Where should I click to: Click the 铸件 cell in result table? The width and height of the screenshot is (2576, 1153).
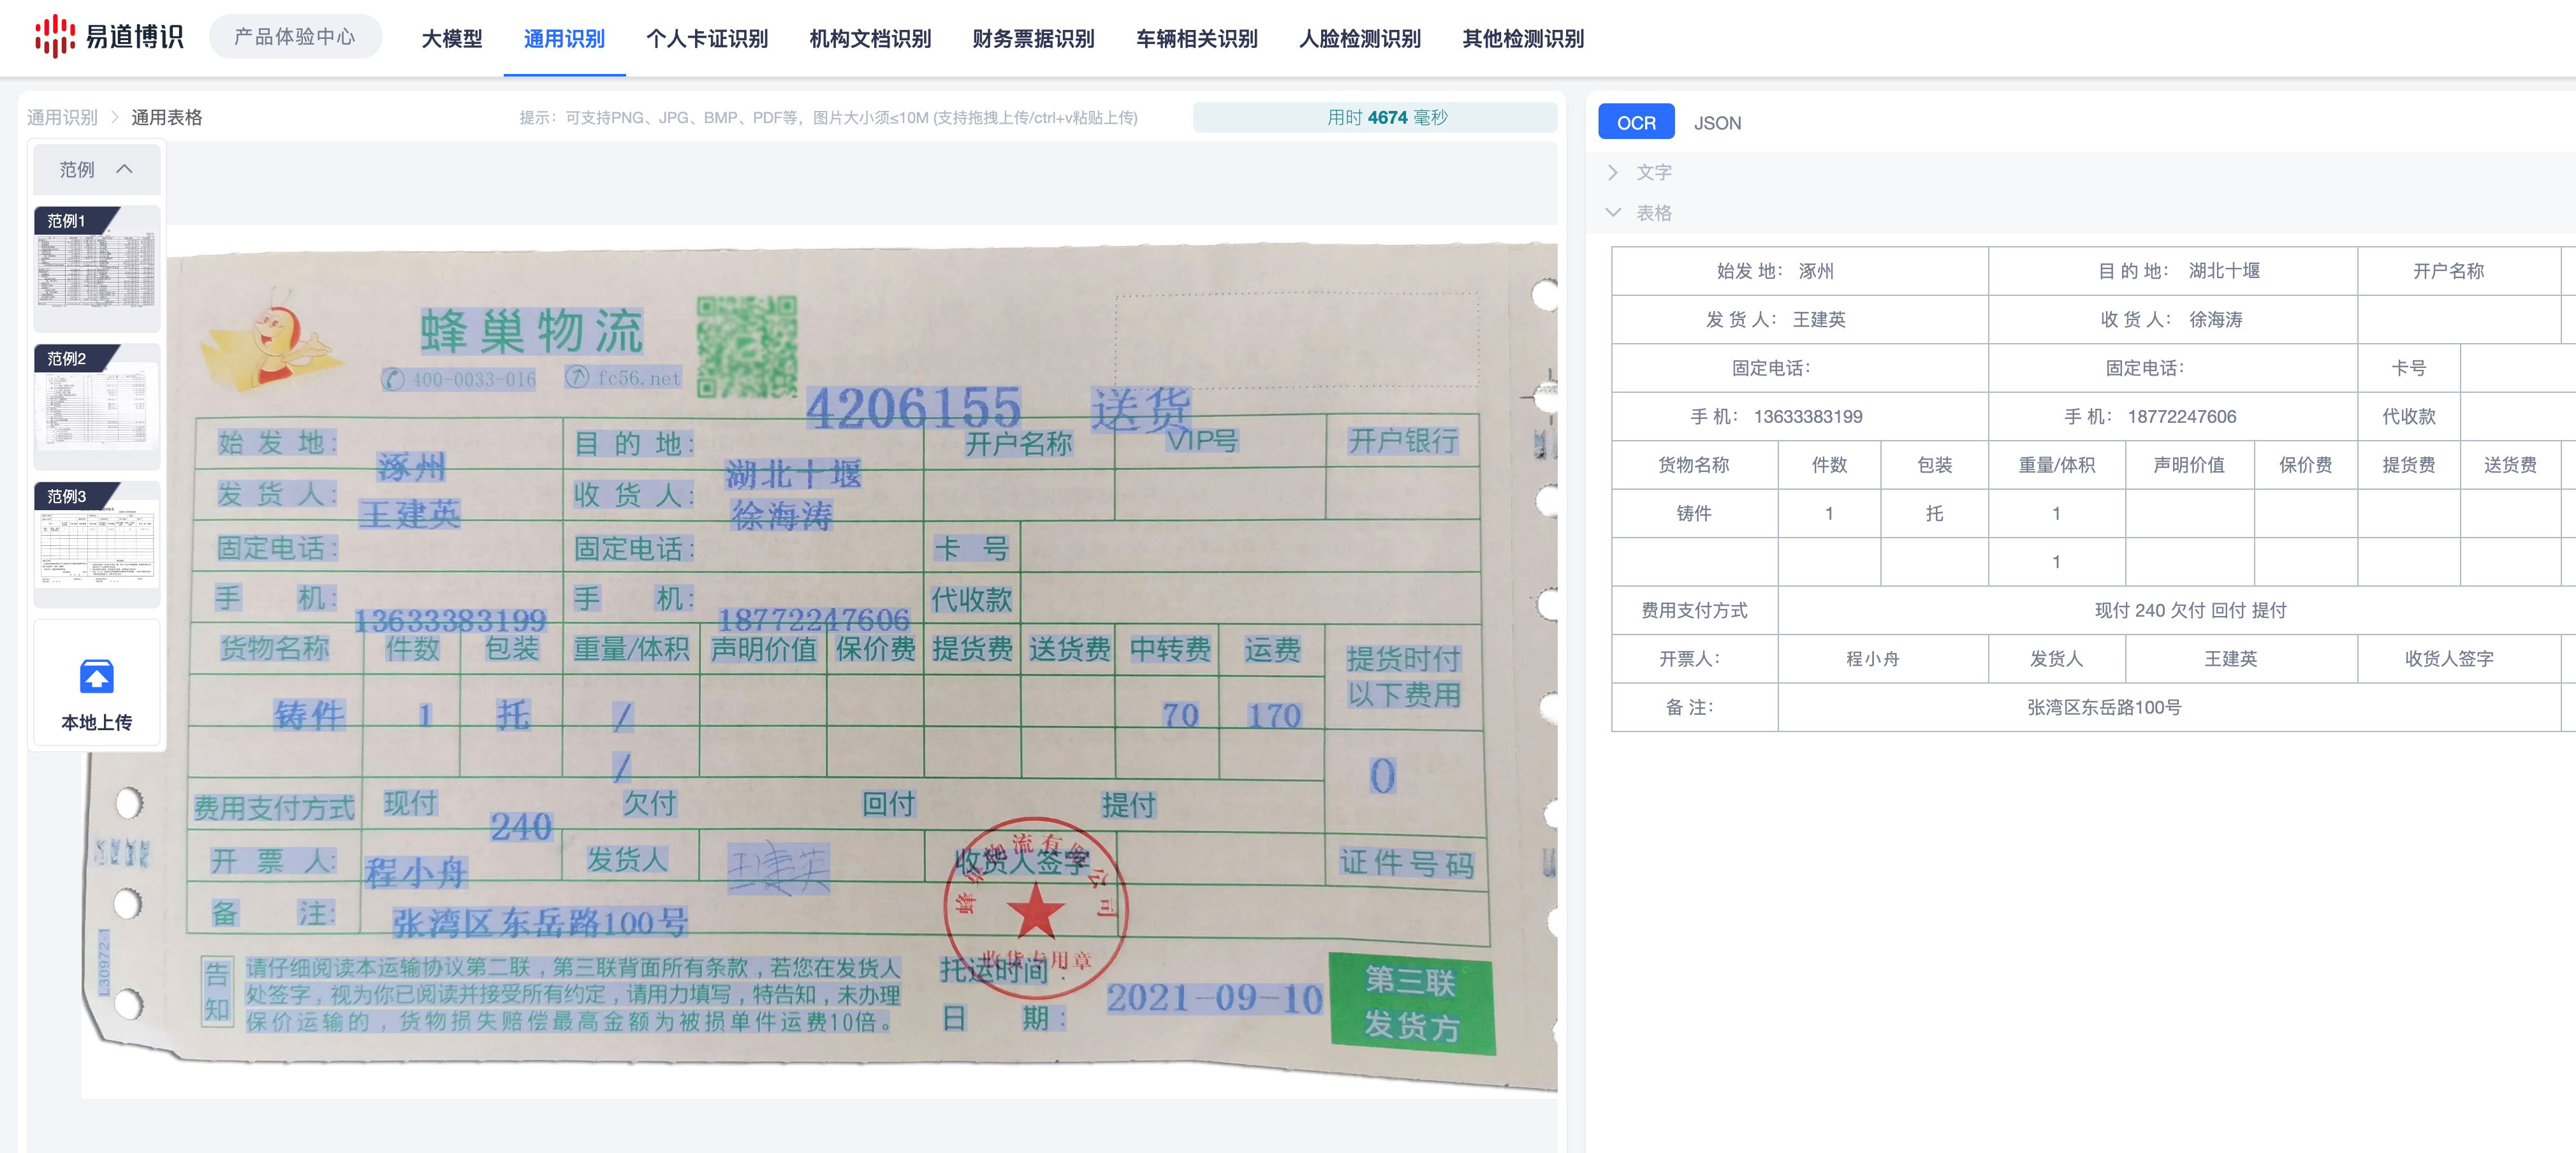pyautogui.click(x=1693, y=513)
